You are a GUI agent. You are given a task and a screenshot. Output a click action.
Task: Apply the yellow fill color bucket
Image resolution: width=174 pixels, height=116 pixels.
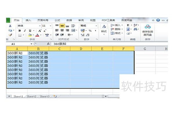tap(30, 35)
